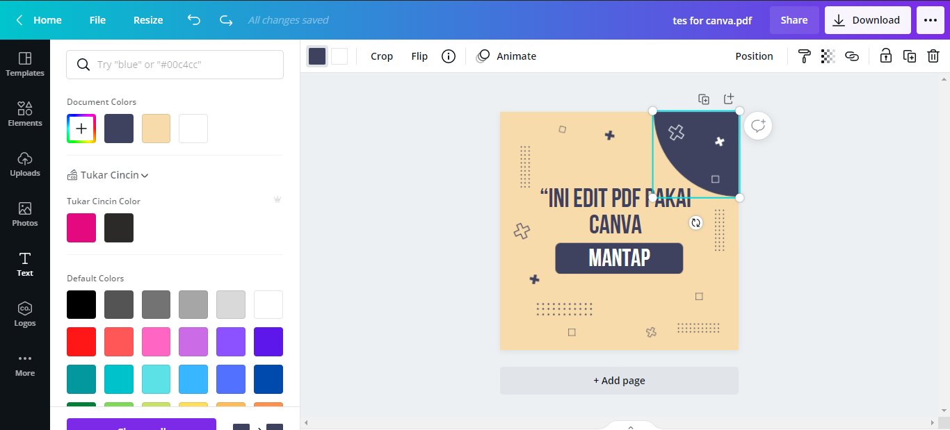Click the add page icon above canvas

click(x=729, y=99)
